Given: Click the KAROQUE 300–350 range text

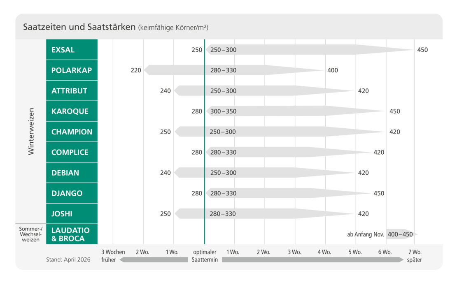Looking at the screenshot, I should coord(223,111).
